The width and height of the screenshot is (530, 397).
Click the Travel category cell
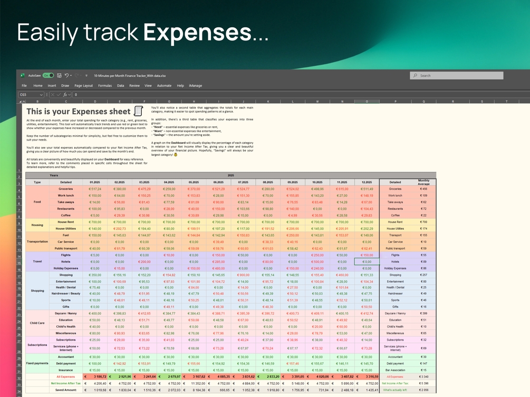37,261
